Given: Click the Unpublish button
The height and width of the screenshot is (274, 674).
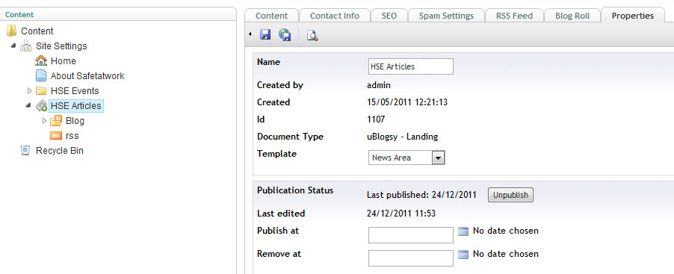Looking at the screenshot, I should pos(510,195).
